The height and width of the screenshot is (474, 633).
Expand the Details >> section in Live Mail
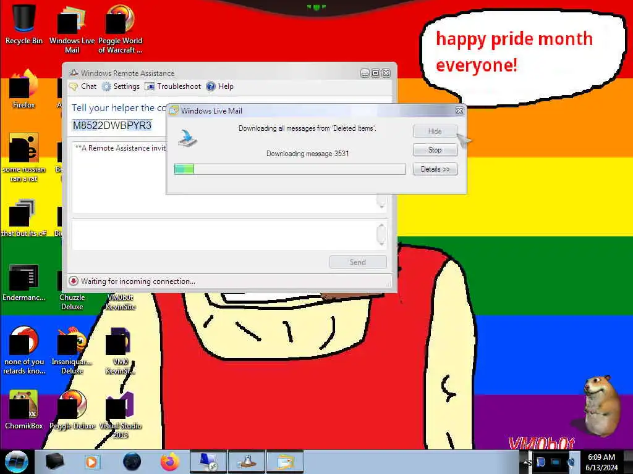(x=435, y=169)
